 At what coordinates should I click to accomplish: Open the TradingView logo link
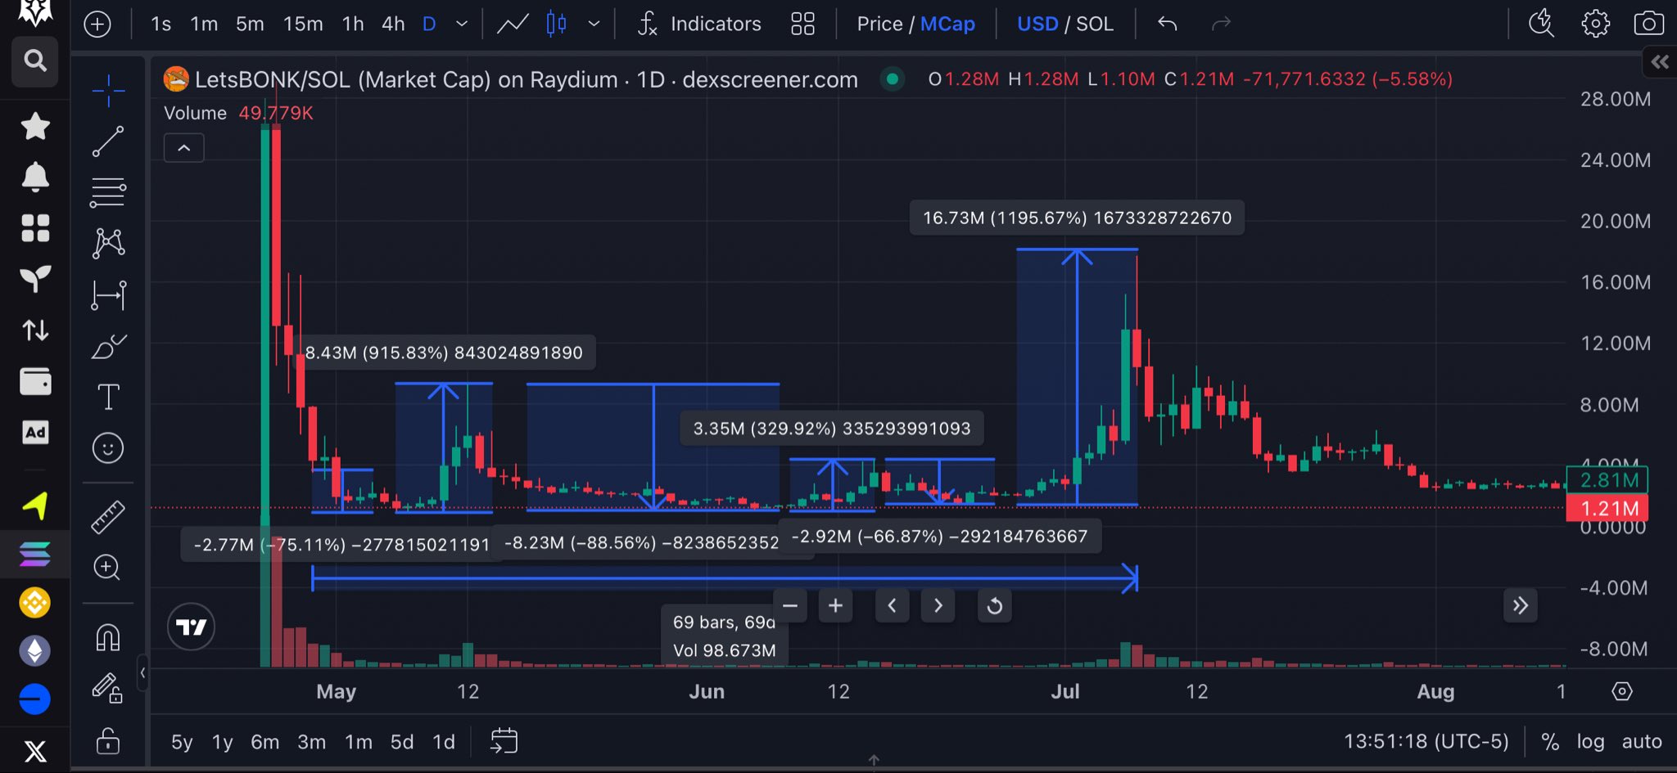[191, 627]
